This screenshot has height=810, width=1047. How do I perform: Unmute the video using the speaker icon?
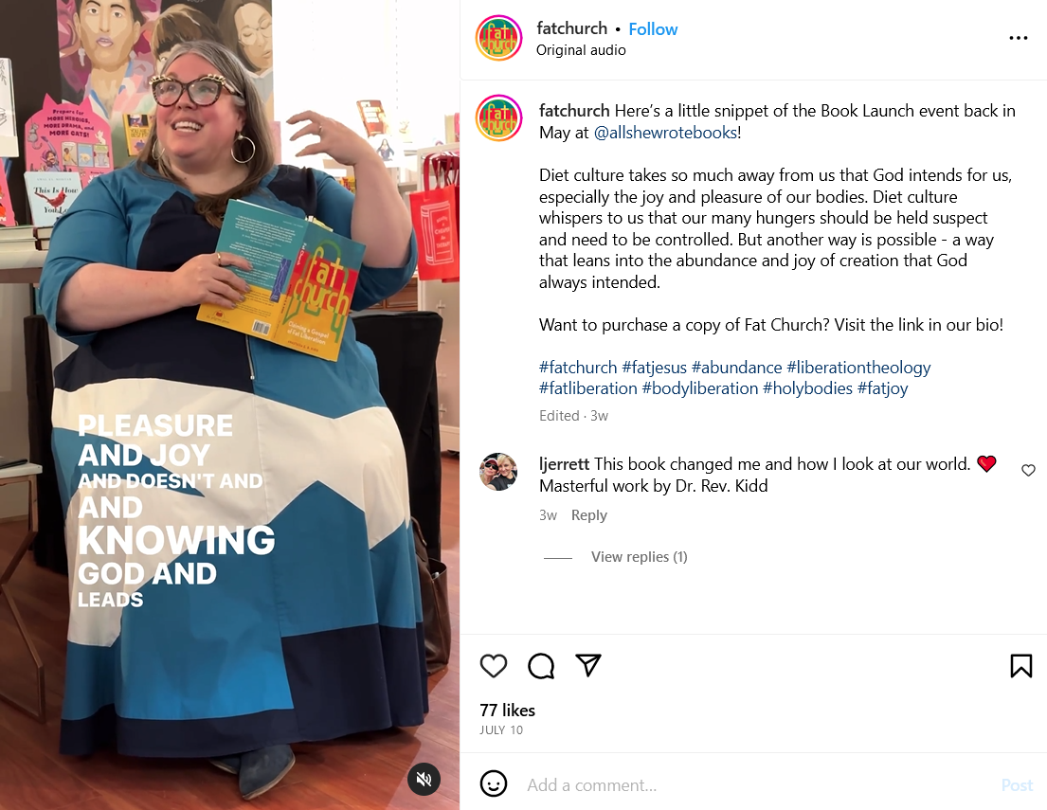424,779
